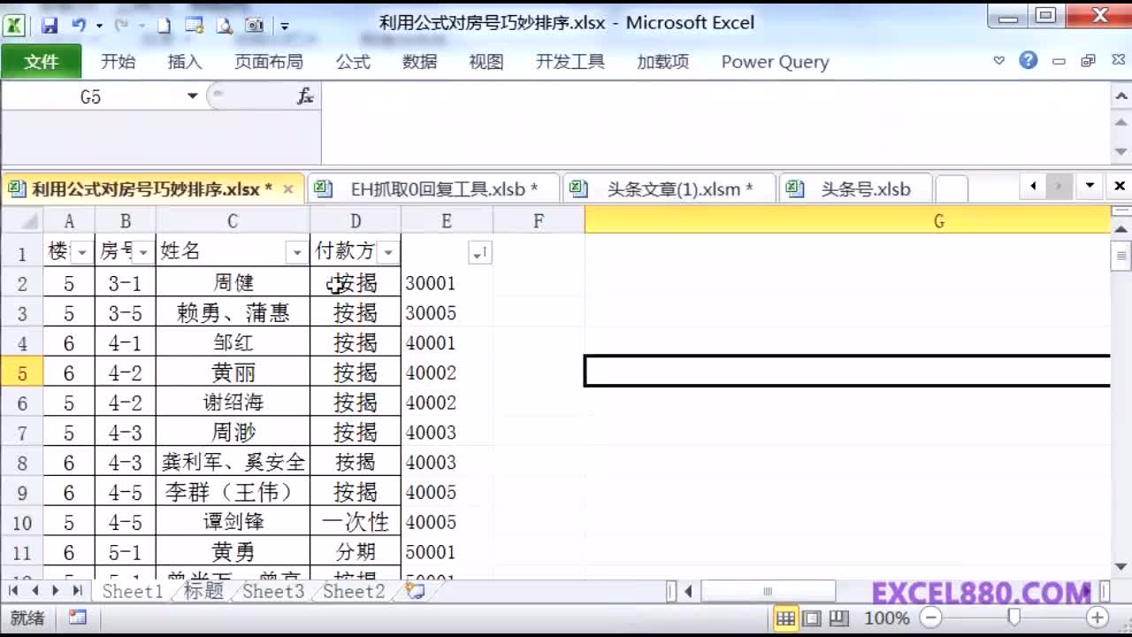Image resolution: width=1132 pixels, height=637 pixels.
Task: Open the filter dropdown for 姓名 column
Action: tap(296, 251)
